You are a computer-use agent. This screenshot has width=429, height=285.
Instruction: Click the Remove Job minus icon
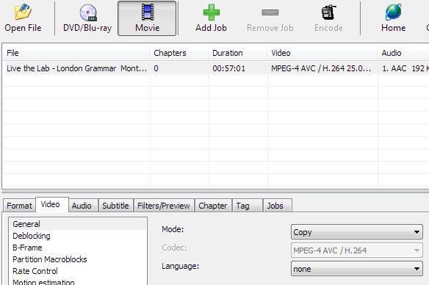point(270,12)
